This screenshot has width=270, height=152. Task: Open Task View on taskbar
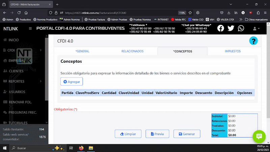[71, 148]
